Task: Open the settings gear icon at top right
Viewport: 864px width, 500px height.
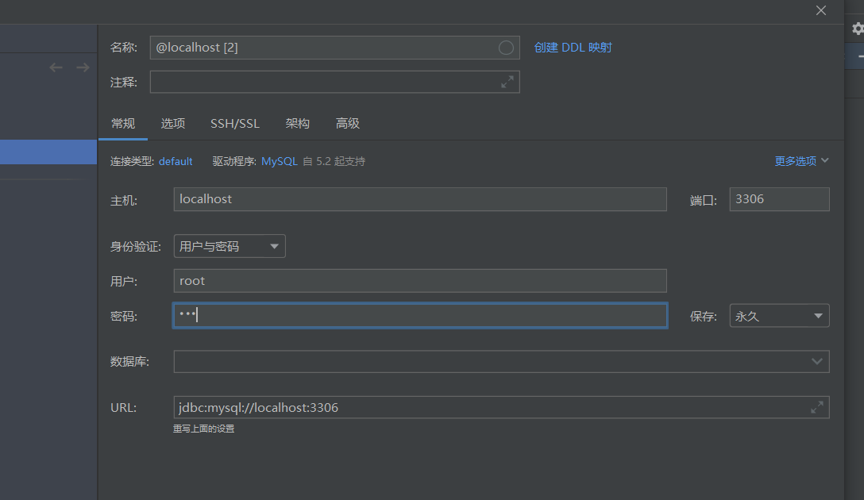Action: [858, 27]
